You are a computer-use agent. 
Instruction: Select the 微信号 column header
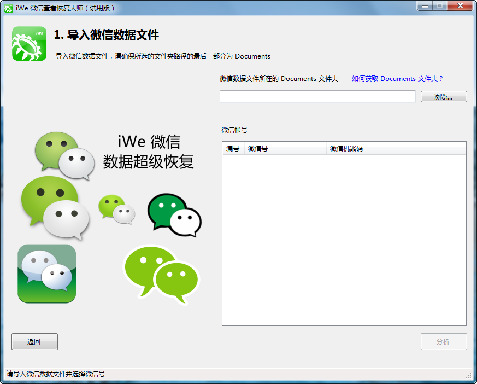point(285,149)
